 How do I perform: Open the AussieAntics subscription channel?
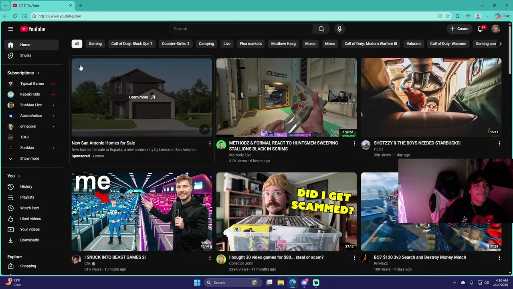pyautogui.click(x=32, y=116)
